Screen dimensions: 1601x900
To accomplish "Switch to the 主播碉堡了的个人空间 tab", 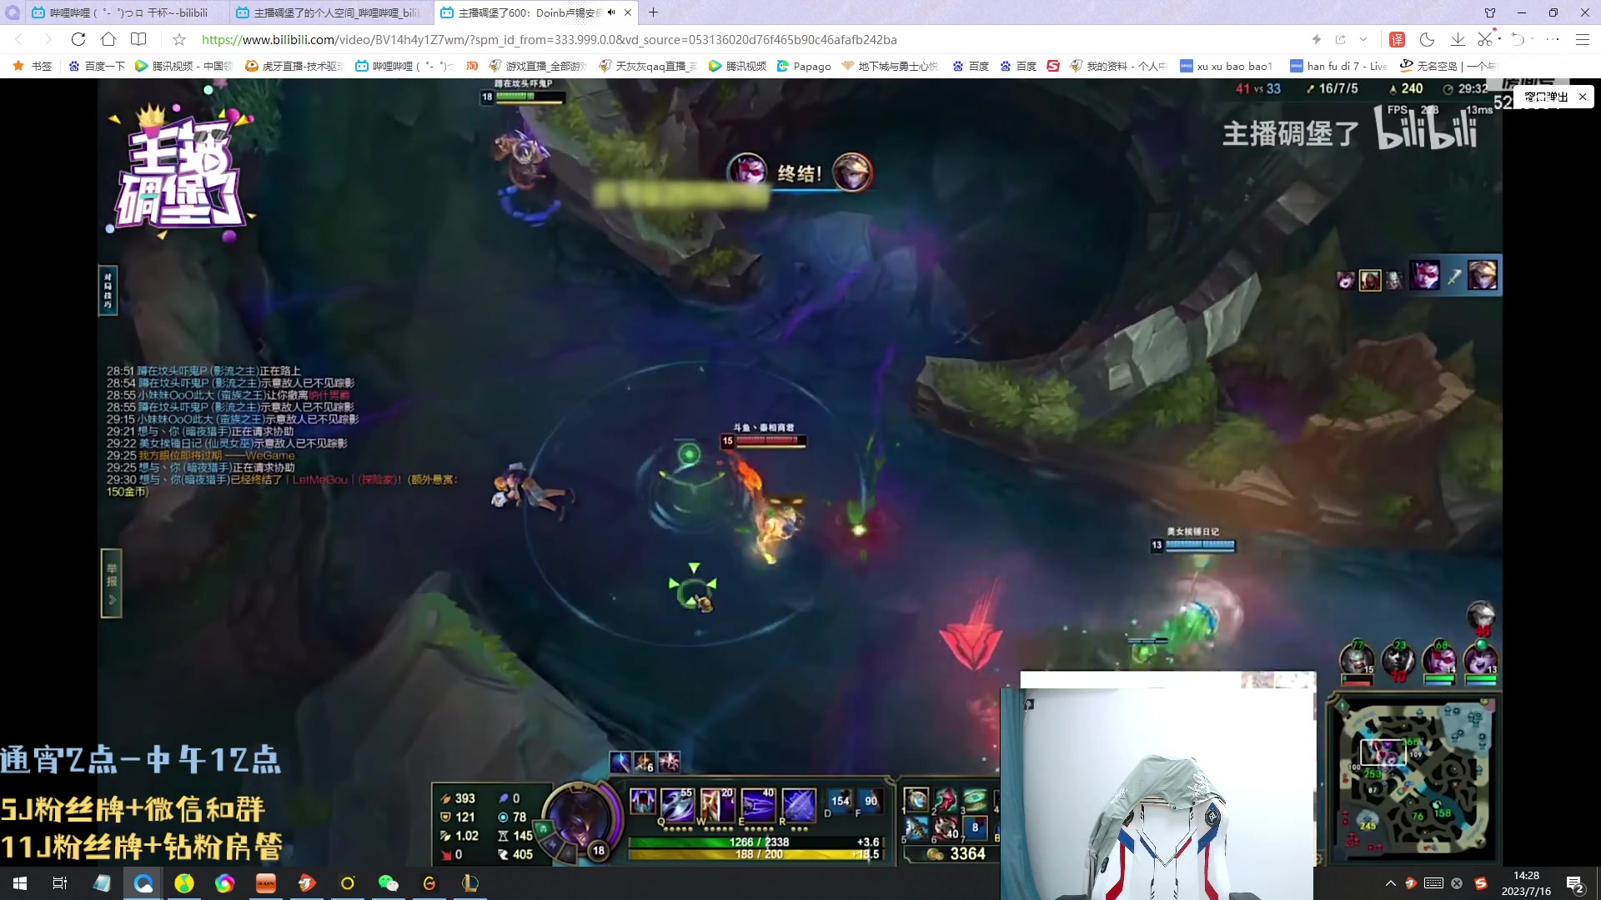I will pyautogui.click(x=334, y=12).
